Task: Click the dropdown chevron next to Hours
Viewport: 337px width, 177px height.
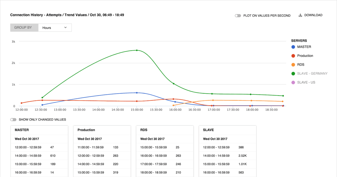Action: tap(65, 27)
